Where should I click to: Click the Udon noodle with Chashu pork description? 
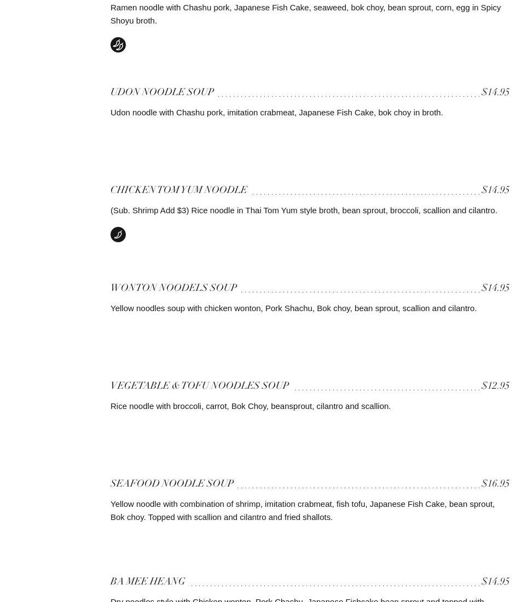pyautogui.click(x=276, y=112)
